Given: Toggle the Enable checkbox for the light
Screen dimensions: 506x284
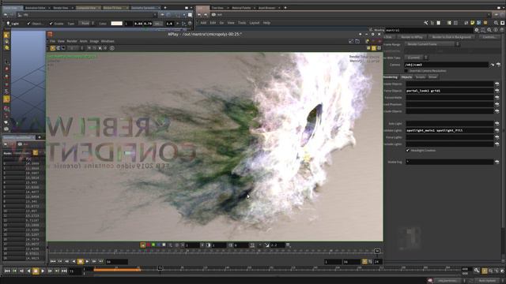Looking at the screenshot, I should [51, 24].
